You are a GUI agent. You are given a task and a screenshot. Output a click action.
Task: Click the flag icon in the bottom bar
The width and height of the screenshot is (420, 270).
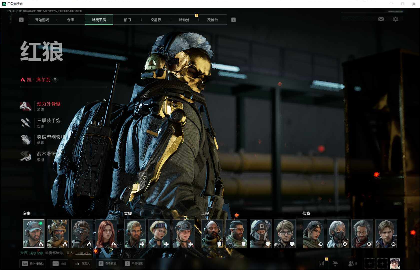335,264
